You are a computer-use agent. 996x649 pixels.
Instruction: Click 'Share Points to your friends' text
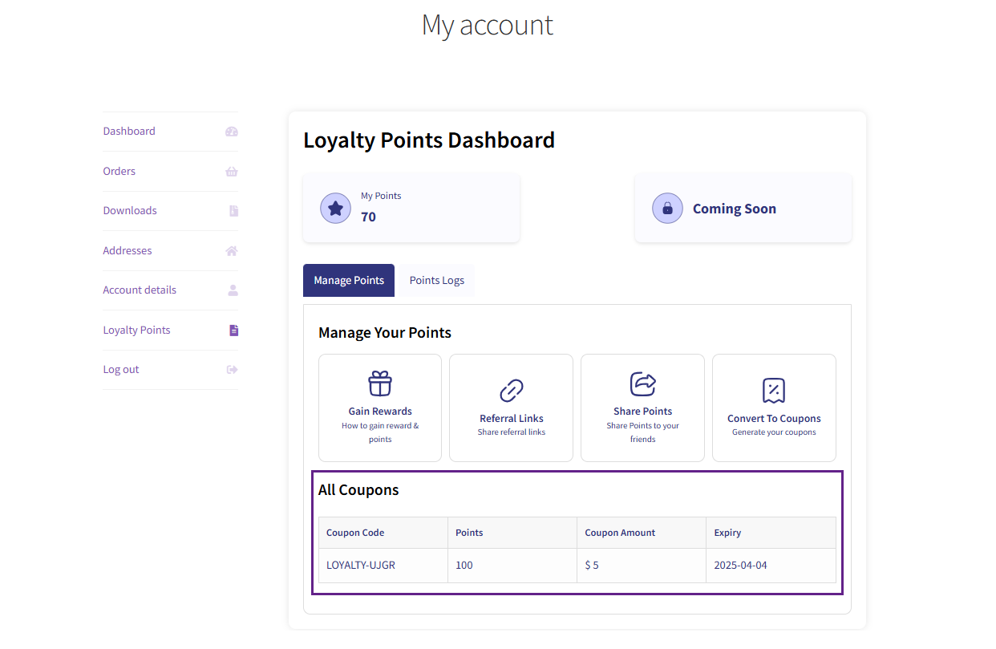[x=643, y=432]
